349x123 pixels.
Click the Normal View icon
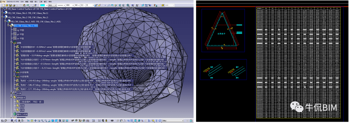tap(49, 120)
